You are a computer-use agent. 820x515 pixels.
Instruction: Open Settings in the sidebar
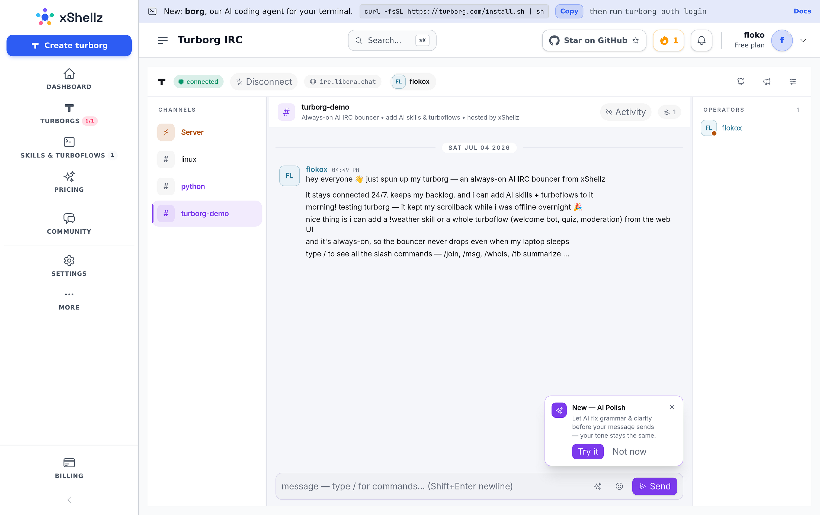[x=69, y=266]
